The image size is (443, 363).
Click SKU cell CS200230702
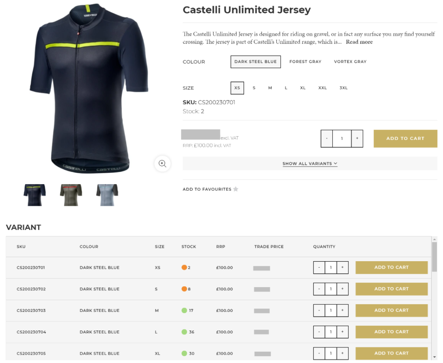tap(31, 289)
